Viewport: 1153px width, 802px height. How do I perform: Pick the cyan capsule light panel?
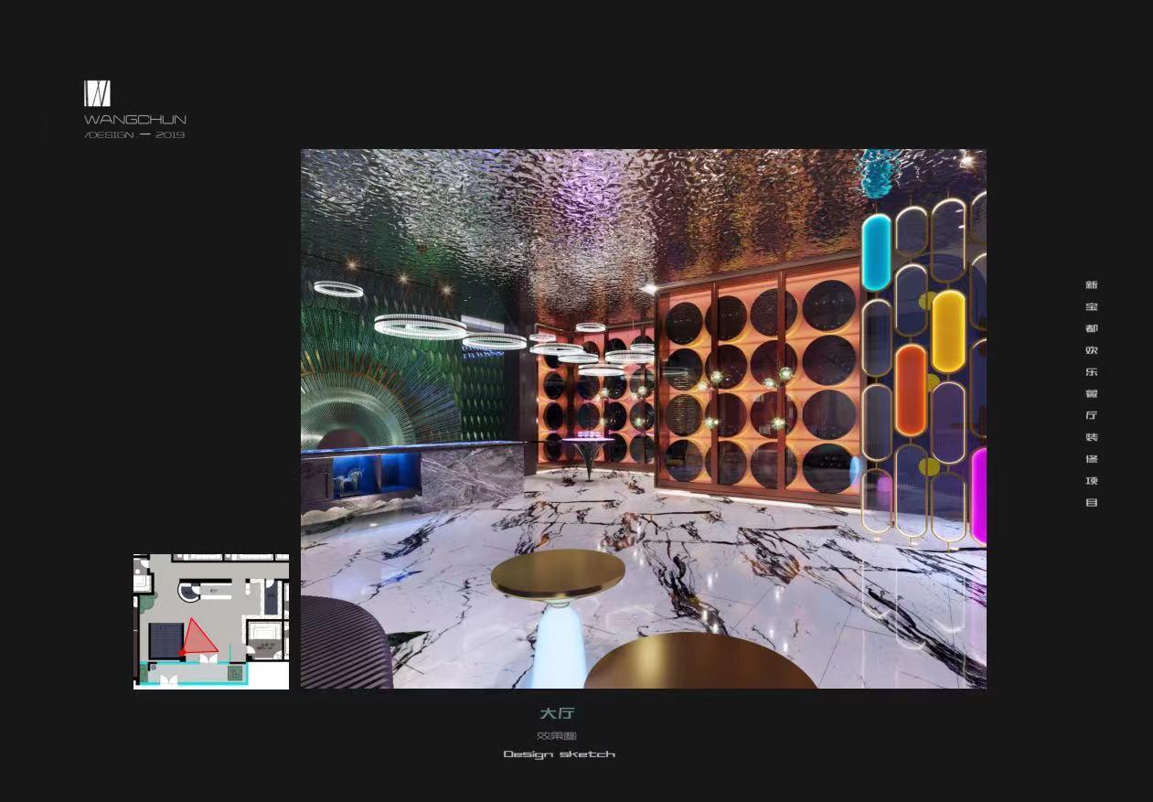(x=876, y=252)
